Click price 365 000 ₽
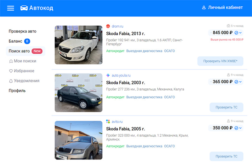The image size is (252, 167). coord(223,82)
